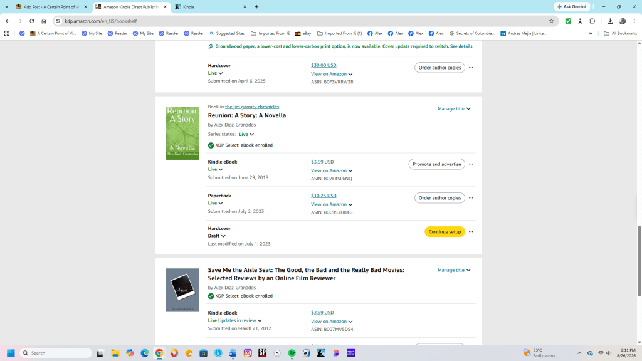Screen dimensions: 642x361
Task: Launch Microsoft Edge from the taskbar
Action: pos(145,353)
